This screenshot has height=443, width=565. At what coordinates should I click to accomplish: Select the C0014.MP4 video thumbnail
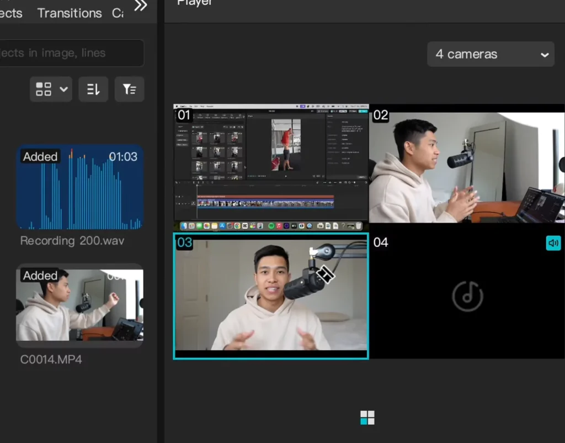(79, 305)
